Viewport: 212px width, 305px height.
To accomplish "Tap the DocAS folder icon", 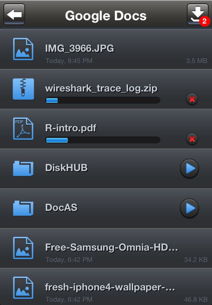I will [x=23, y=208].
